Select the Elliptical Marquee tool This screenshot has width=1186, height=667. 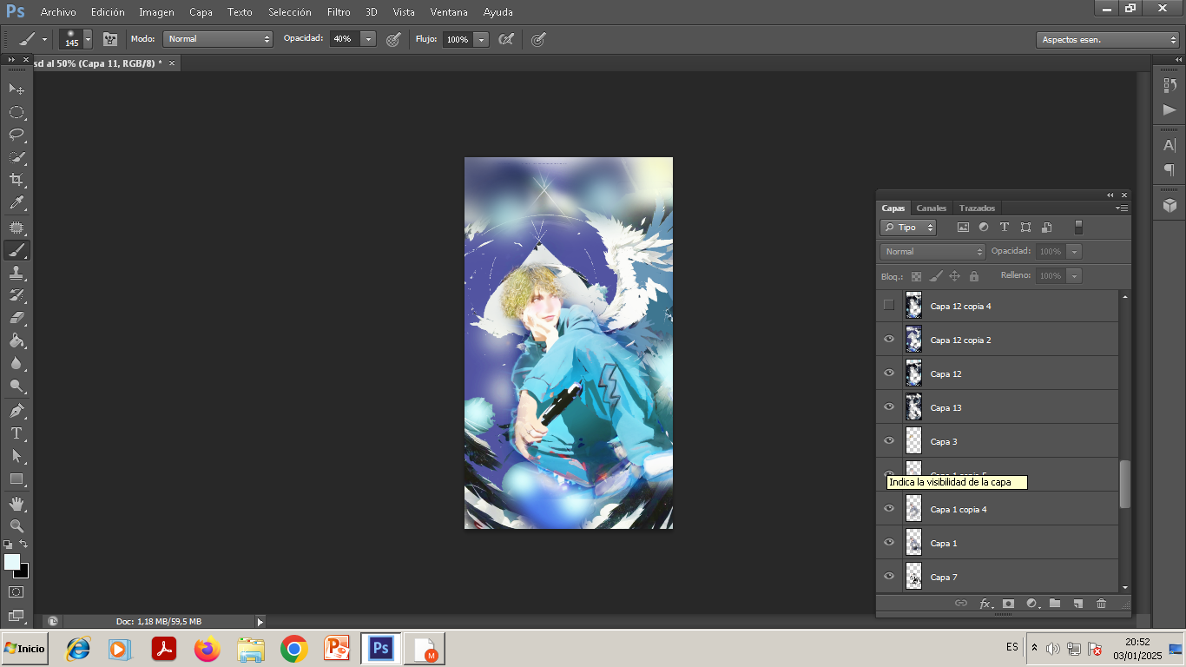click(16, 112)
